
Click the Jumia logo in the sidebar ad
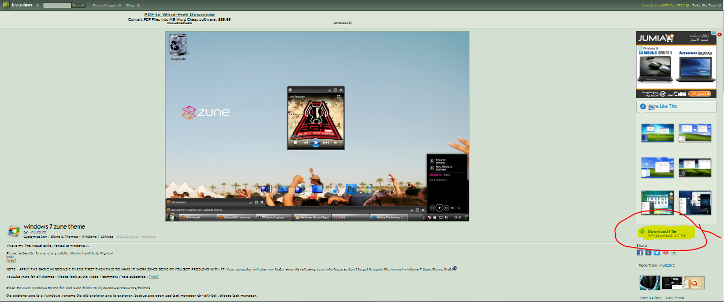pyautogui.click(x=655, y=38)
